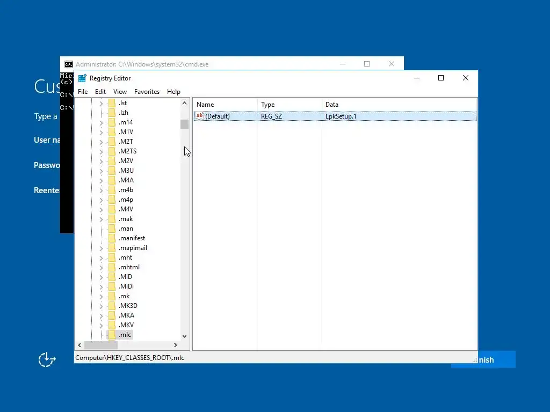The image size is (550, 412).
Task: Click the .m4b folder icon
Action: 112,190
